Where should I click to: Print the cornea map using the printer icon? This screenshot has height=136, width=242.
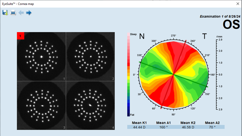pyautogui.click(x=13, y=13)
